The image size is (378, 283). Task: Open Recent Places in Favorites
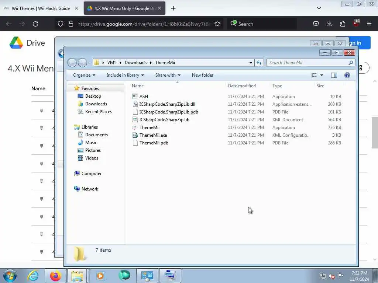point(98,111)
